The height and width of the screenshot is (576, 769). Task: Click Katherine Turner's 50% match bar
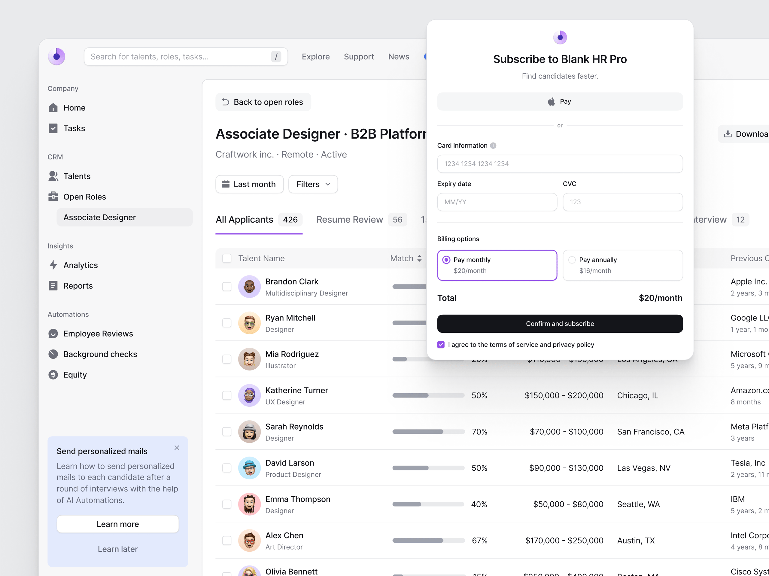click(x=428, y=395)
